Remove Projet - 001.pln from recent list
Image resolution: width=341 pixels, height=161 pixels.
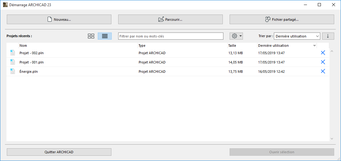point(323,62)
